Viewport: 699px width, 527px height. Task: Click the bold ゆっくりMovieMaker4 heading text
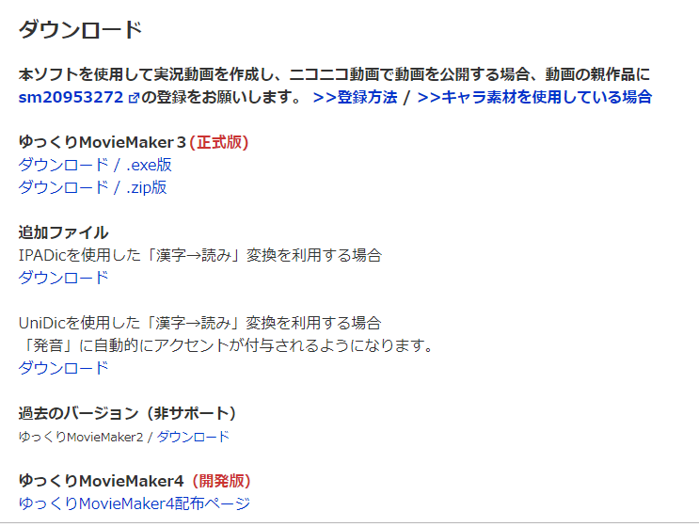(x=102, y=481)
